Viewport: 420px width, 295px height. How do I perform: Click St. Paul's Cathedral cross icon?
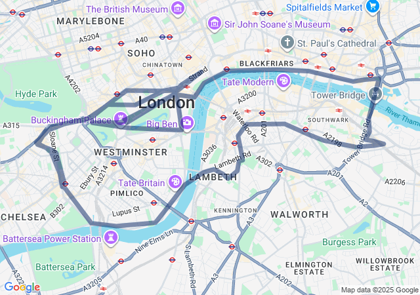click(287, 43)
